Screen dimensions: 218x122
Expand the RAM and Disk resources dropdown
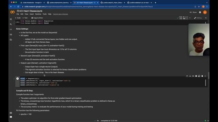pyautogui.click(x=190, y=18)
